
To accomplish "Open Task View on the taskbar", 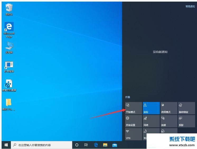I will (x=86, y=145).
